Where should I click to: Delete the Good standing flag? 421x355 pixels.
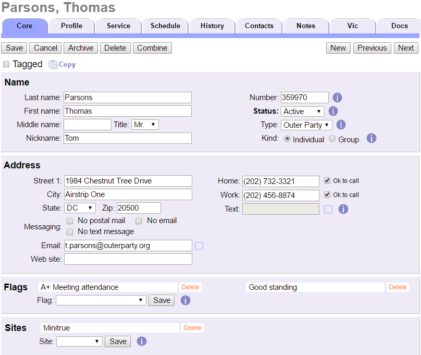point(398,287)
